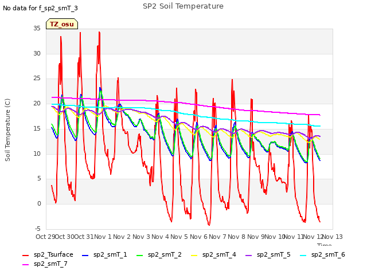Click the Nov 2 x-axis tick label

click(x=122, y=237)
